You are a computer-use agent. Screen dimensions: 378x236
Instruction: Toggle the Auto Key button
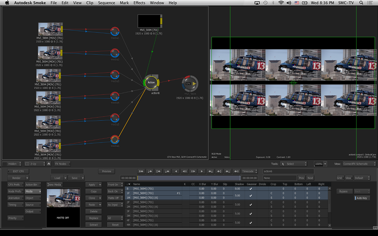(x=362, y=198)
